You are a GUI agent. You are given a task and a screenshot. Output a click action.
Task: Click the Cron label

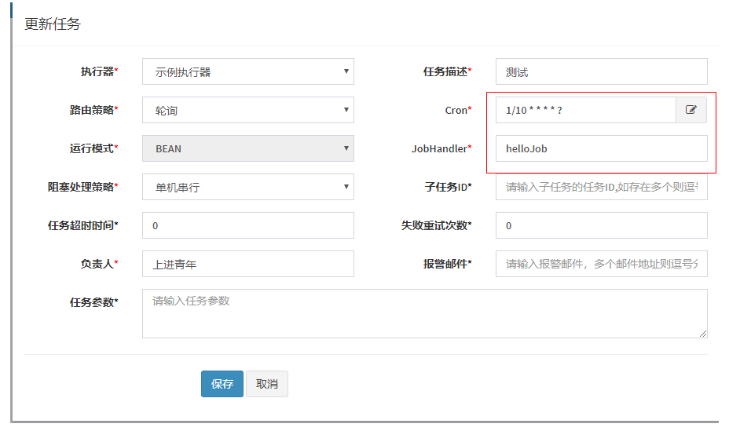click(458, 110)
